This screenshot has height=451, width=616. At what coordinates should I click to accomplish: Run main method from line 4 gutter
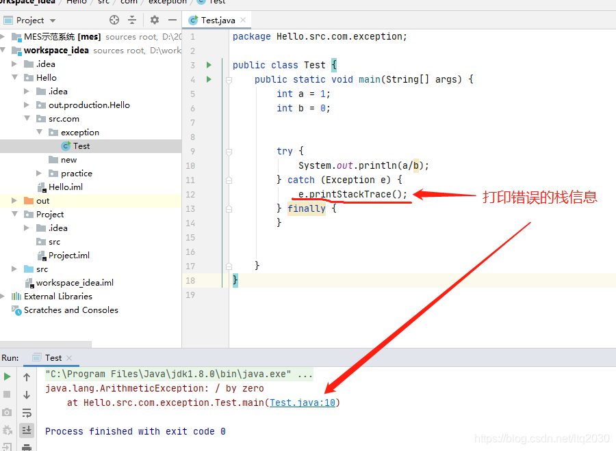point(209,80)
